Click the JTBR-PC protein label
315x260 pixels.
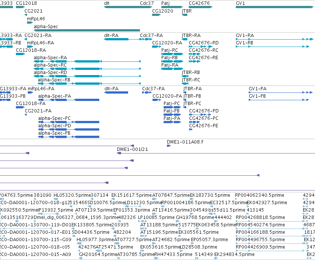(192, 104)
